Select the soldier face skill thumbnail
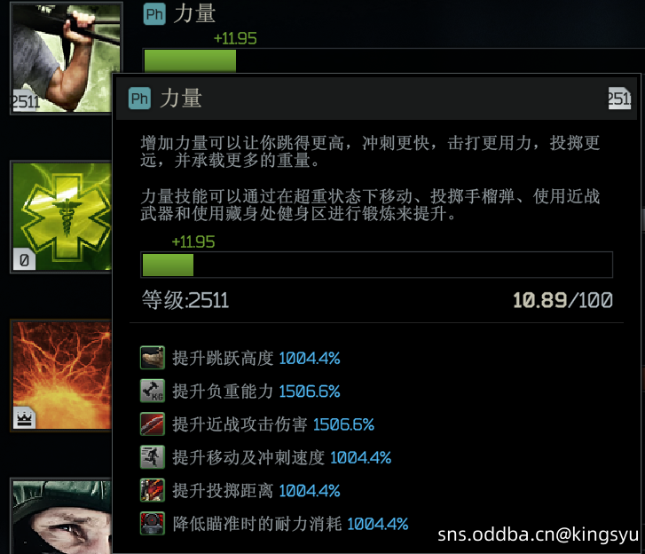645x554 pixels. pos(61,516)
